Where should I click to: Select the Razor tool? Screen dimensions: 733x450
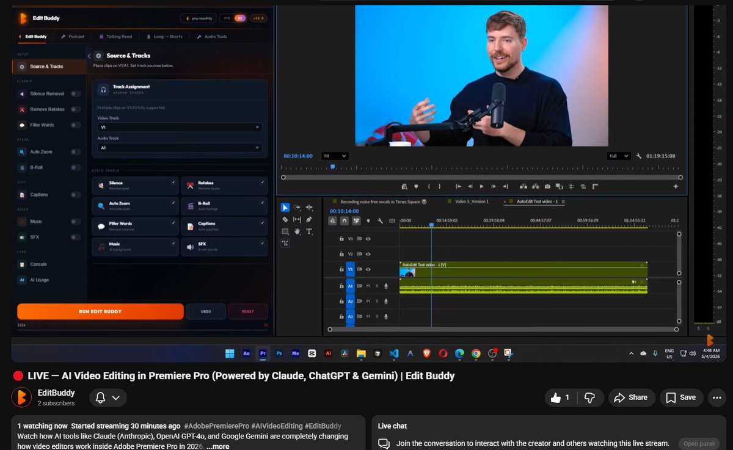coord(285,219)
